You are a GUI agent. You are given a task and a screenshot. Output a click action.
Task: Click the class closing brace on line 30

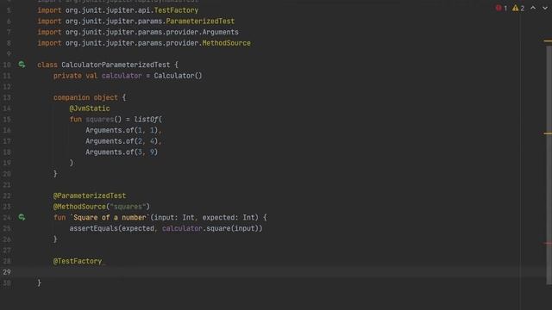pos(39,282)
